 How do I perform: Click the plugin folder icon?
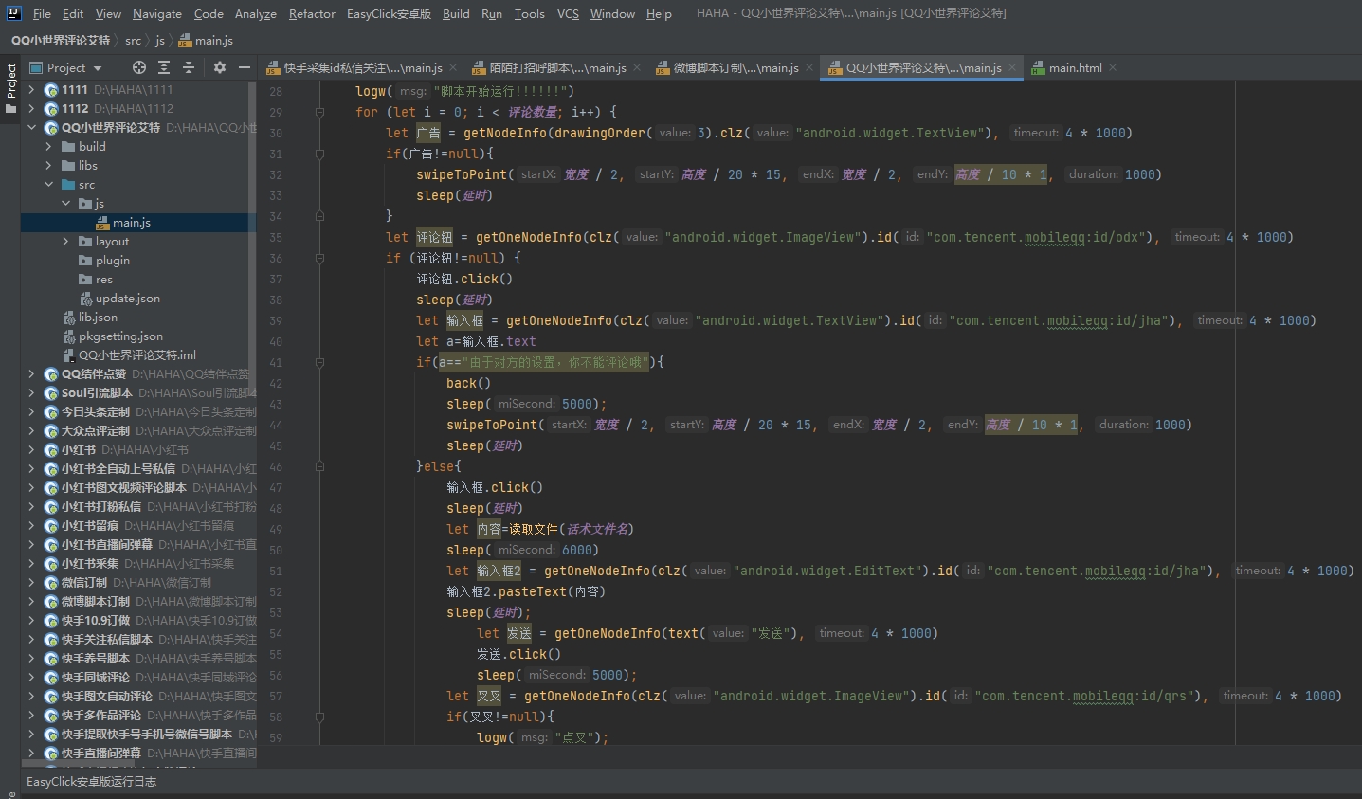[x=85, y=261]
